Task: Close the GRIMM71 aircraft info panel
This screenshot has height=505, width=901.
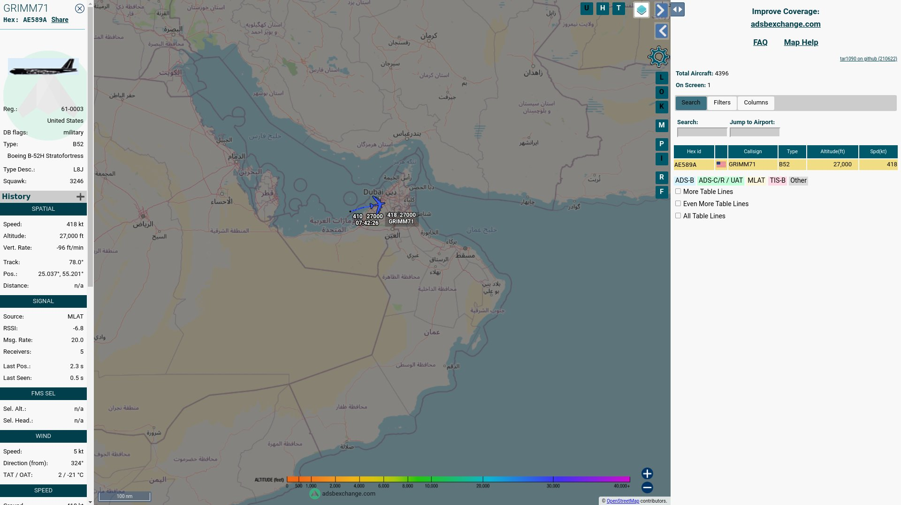Action: point(80,8)
